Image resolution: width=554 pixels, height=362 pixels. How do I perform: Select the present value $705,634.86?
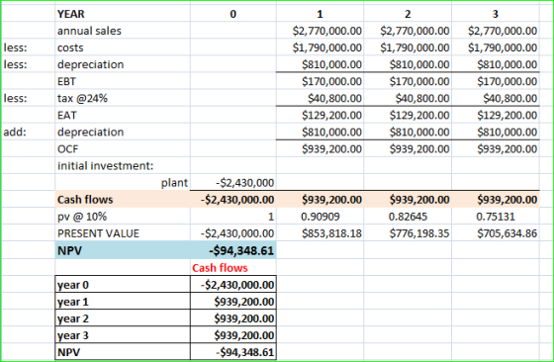496,233
